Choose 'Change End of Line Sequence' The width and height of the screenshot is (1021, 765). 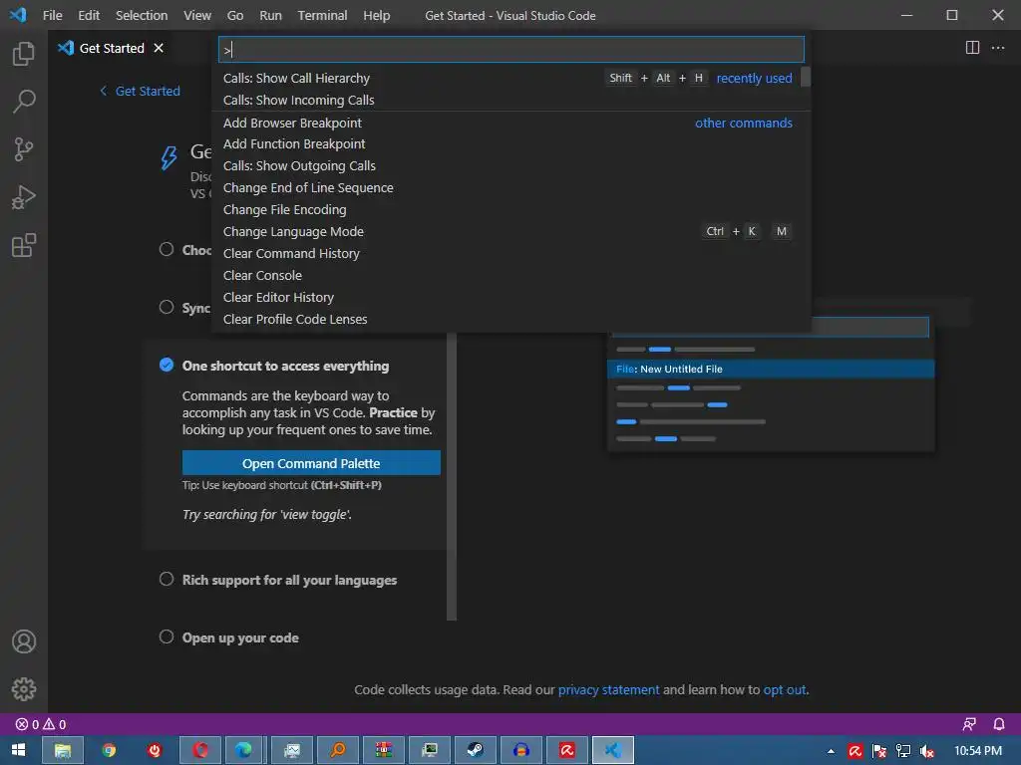(x=511, y=188)
